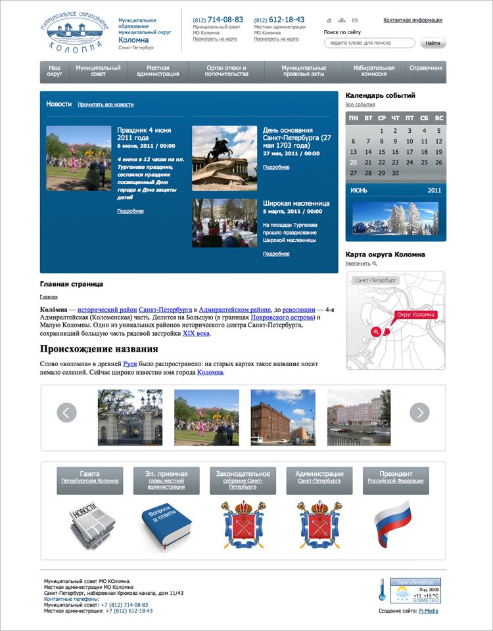The image size is (493, 631).
Task: Click the Законодательное собрание Санкт-Петербурга button
Action: [x=243, y=480]
